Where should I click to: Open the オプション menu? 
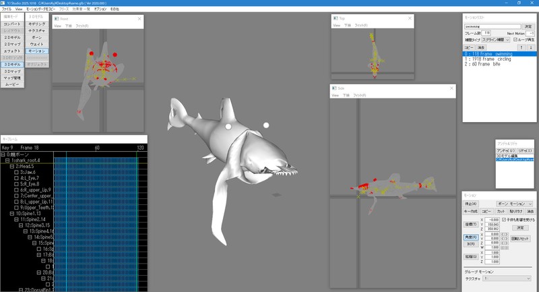pos(100,9)
